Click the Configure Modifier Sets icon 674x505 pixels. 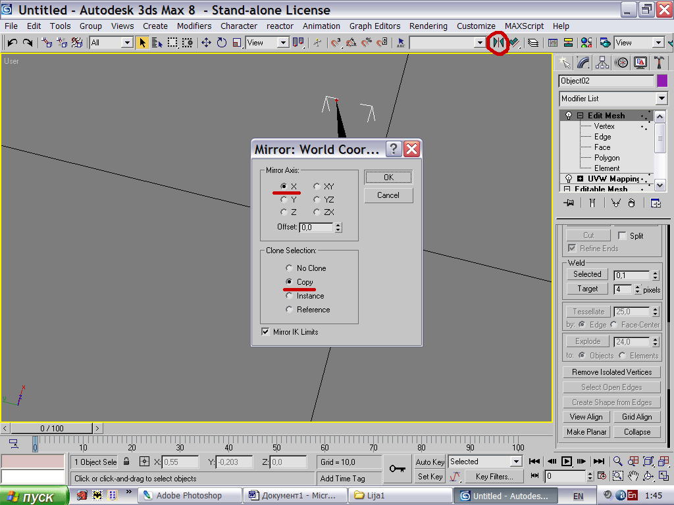point(656,203)
